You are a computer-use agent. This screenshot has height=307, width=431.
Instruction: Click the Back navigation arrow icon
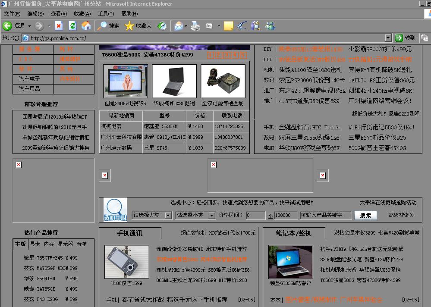click(x=7, y=26)
